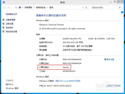Screen dimensions: 125x94
Task: Click the 搜索控制面板 search field
Action: point(104,8)
